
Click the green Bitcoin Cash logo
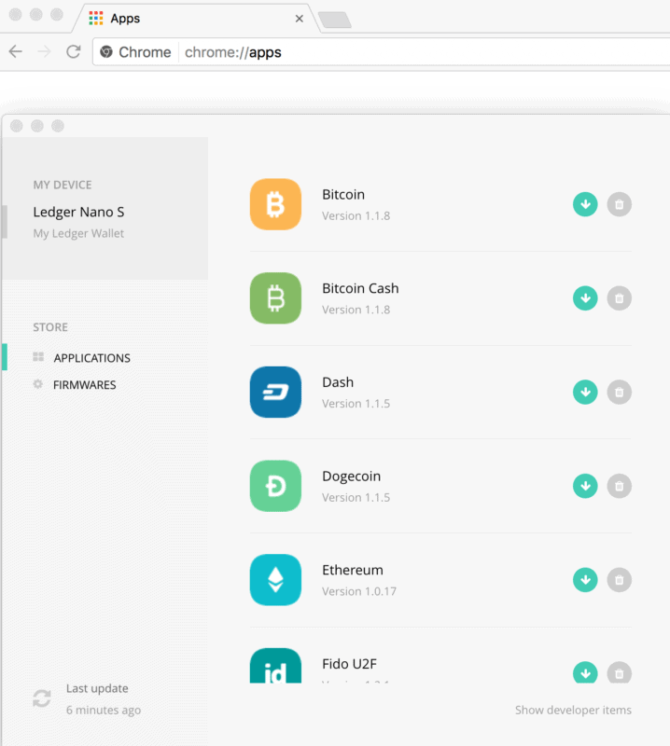(x=275, y=298)
